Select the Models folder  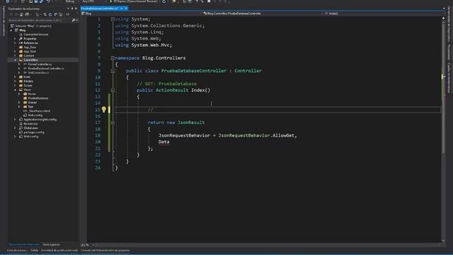[28, 81]
